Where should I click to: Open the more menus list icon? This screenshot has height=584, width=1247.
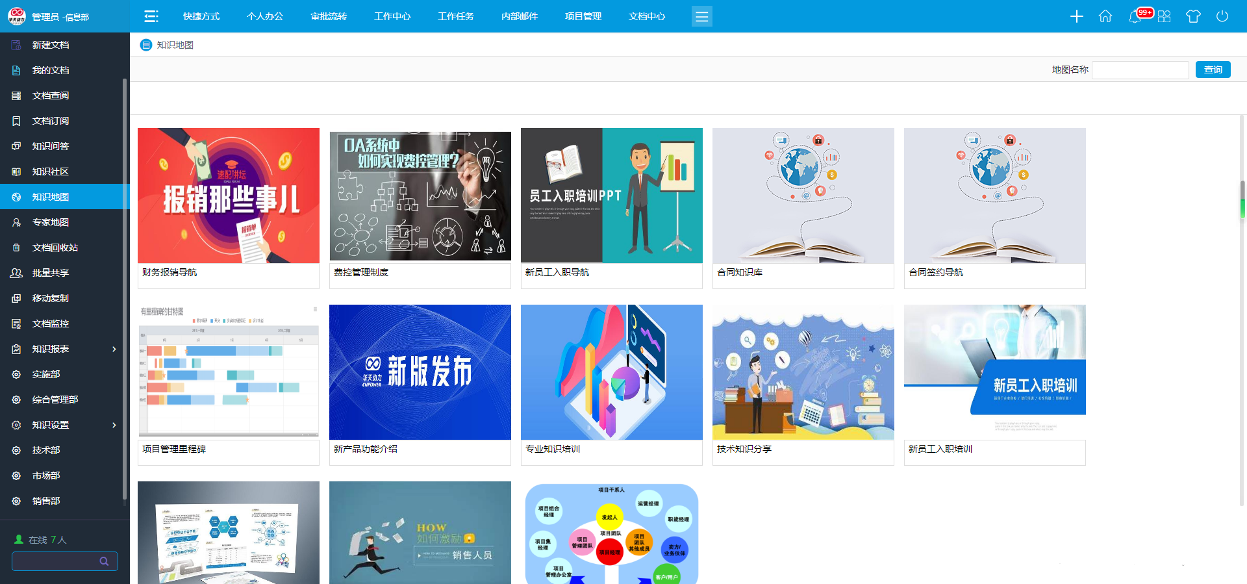pyautogui.click(x=701, y=16)
